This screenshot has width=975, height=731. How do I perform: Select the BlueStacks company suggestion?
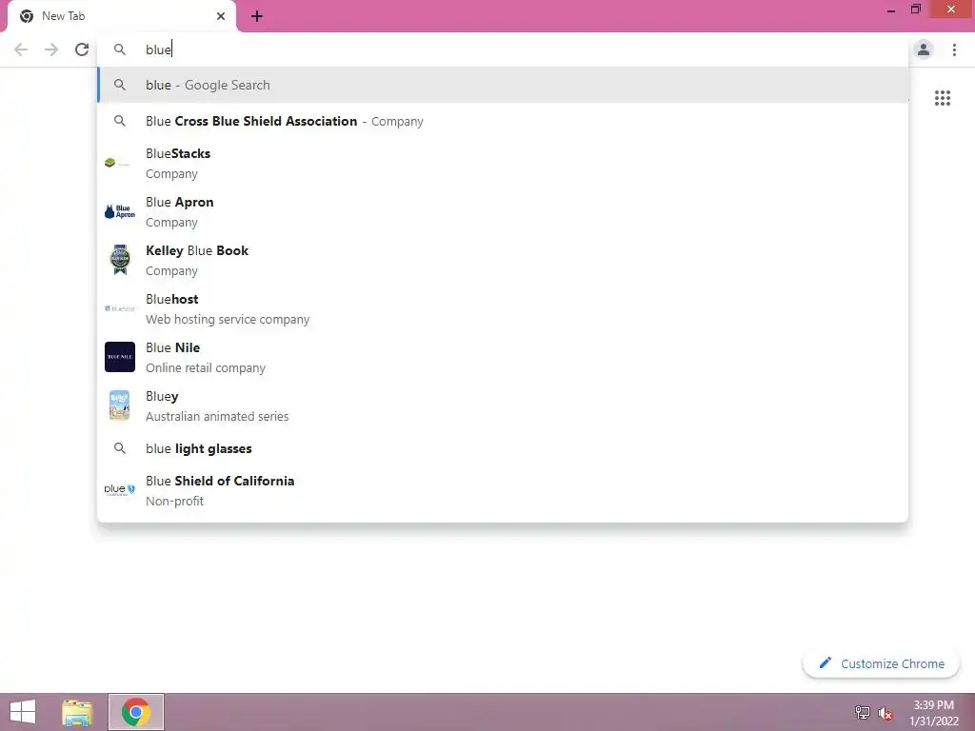(x=503, y=163)
